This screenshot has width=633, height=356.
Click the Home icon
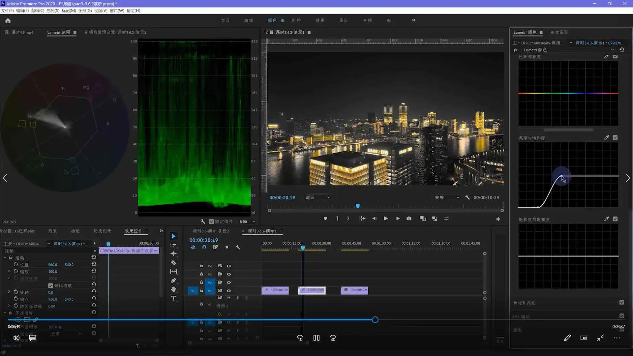pyautogui.click(x=8, y=21)
